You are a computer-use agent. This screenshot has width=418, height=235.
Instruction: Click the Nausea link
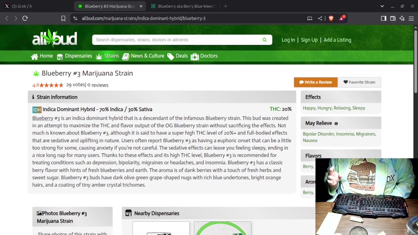310,140
